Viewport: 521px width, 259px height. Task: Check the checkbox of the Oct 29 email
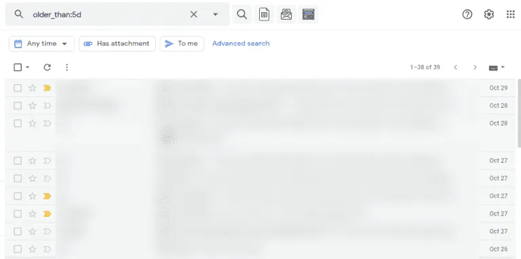(x=18, y=88)
